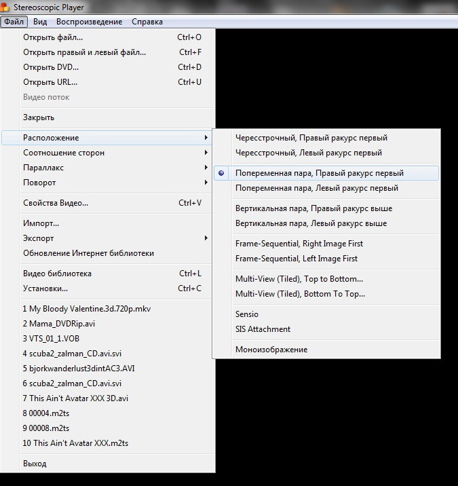Select Попеременная пара, Правый ракурс первый
The image size is (458, 486).
pos(326,173)
